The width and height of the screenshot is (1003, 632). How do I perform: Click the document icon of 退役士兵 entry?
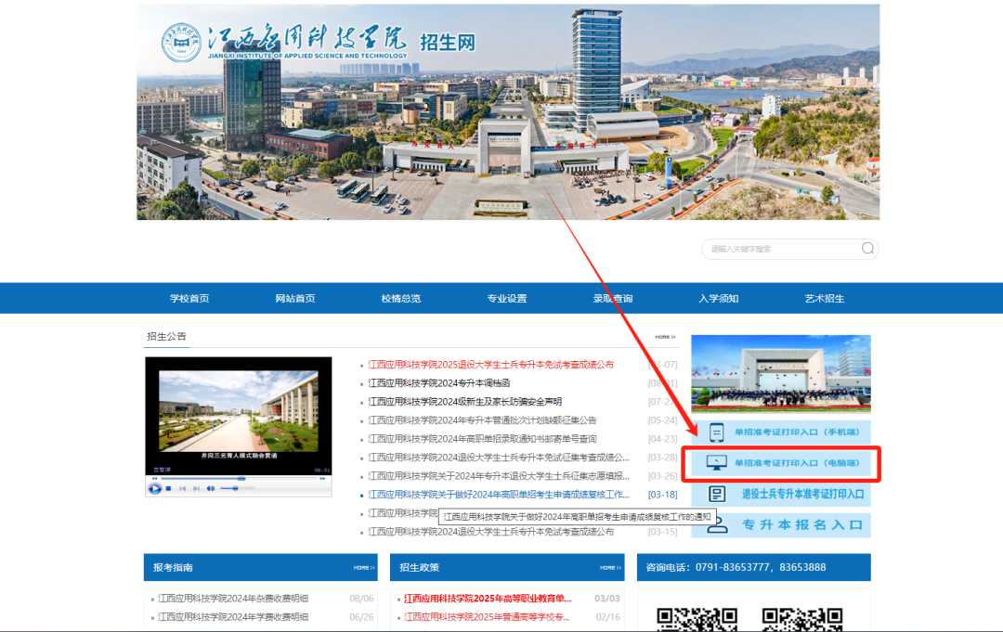coord(716,494)
